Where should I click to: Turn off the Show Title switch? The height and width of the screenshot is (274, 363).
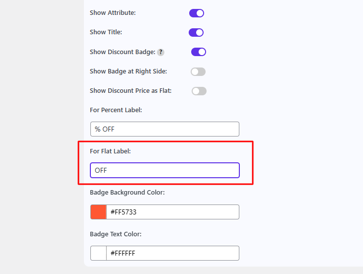tap(196, 33)
